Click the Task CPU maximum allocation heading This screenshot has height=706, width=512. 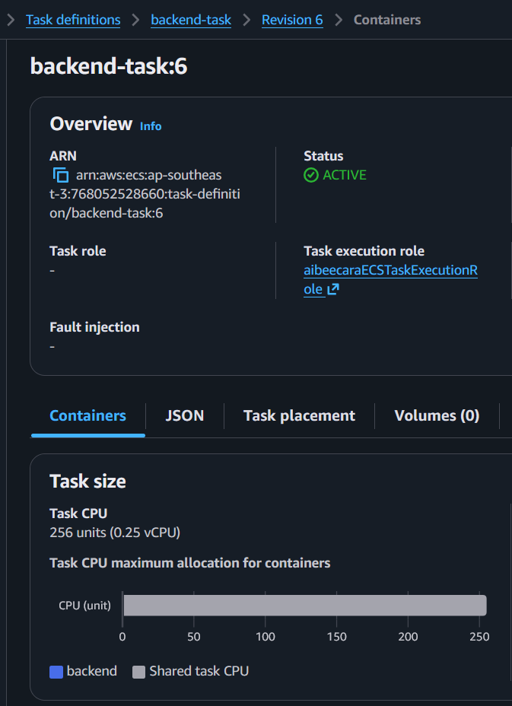pos(190,563)
